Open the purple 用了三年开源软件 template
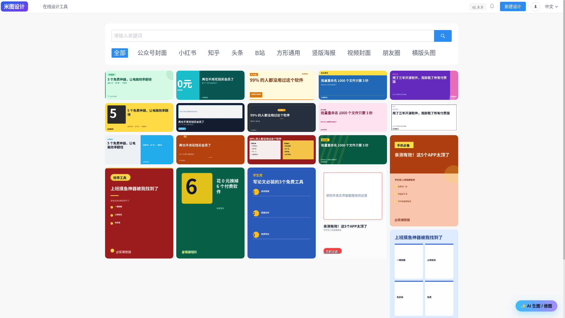This screenshot has height=318, width=565. coord(424,85)
